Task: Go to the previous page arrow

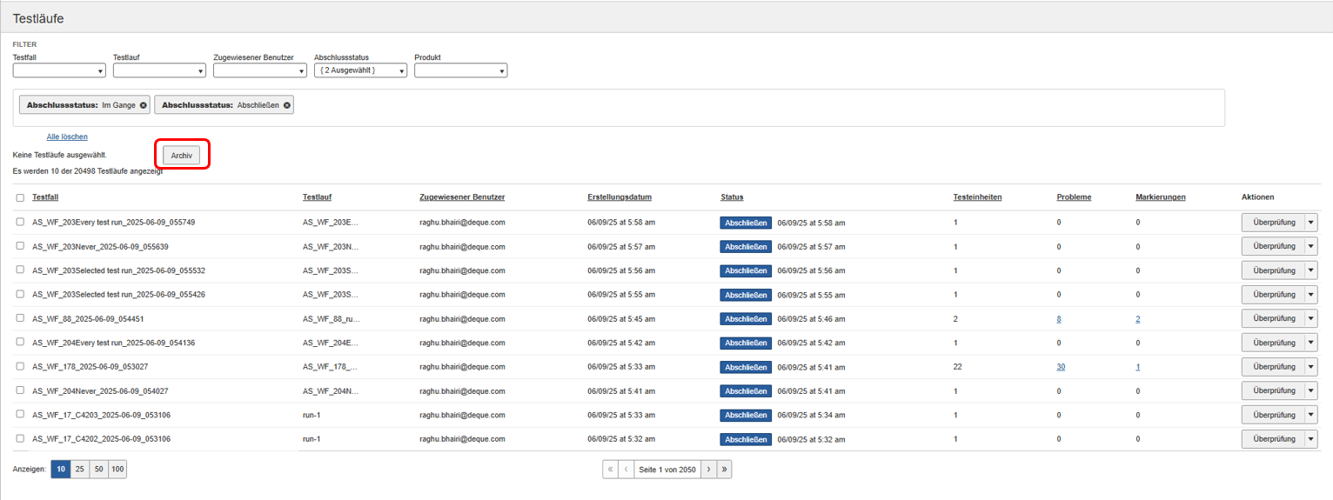Action: [626, 470]
